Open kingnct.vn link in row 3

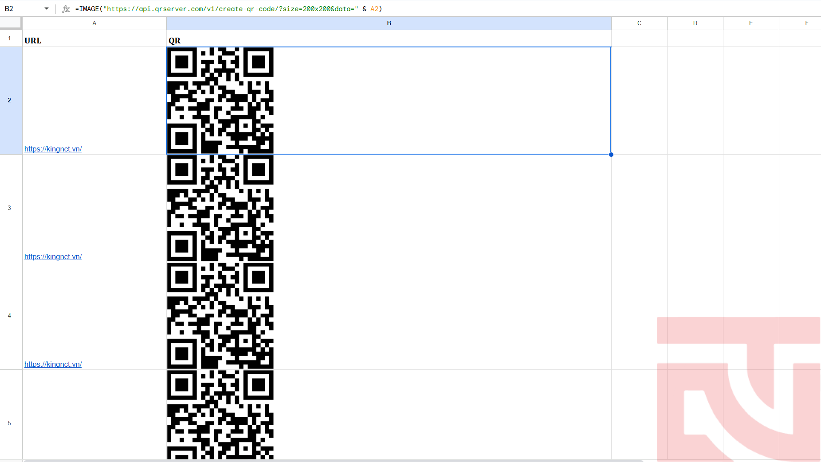(x=53, y=256)
